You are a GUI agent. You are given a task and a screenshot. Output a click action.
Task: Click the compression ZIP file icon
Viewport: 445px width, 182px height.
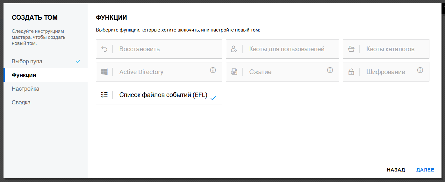[x=234, y=72]
